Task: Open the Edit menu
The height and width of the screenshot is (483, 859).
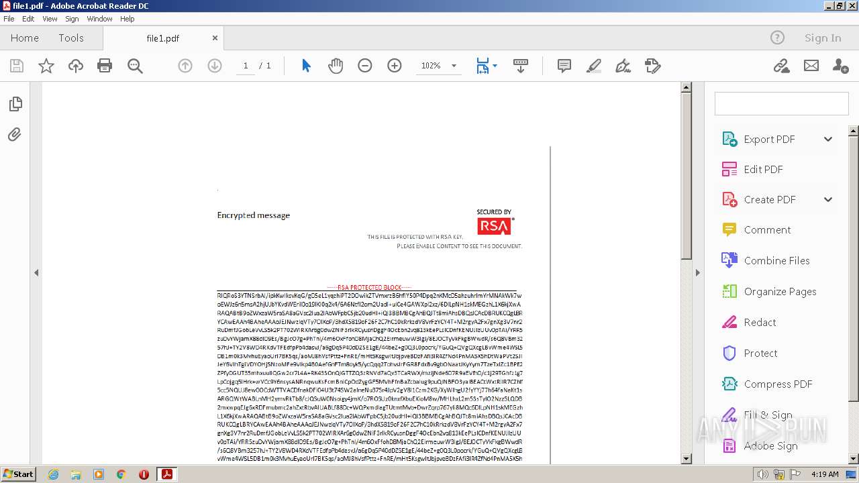Action: 28,19
